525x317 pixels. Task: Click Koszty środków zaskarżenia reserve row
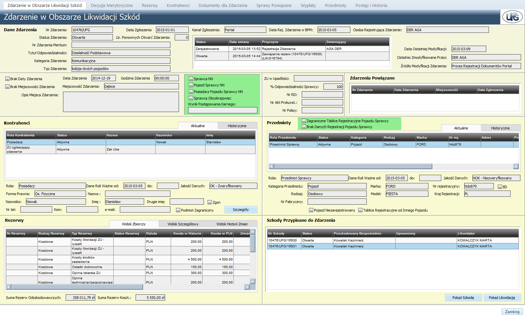[128, 260]
